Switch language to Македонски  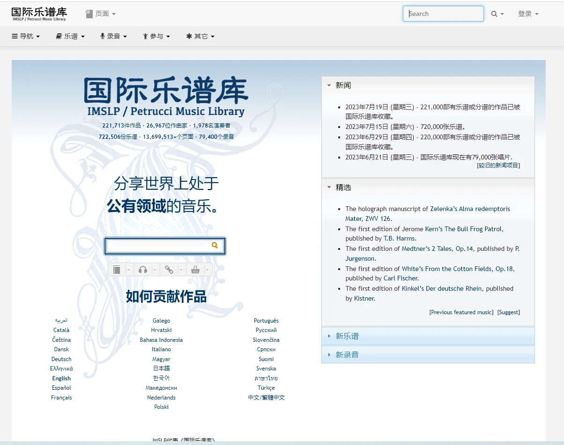161,388
